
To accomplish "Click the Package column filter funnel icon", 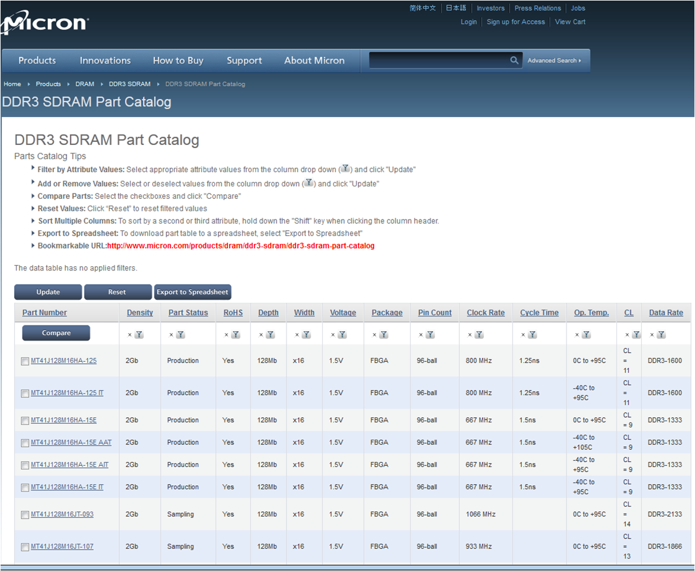I will (384, 335).
